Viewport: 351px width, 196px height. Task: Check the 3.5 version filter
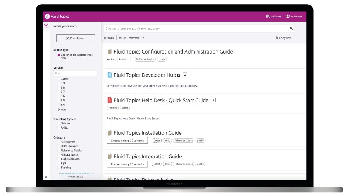[x=59, y=101]
